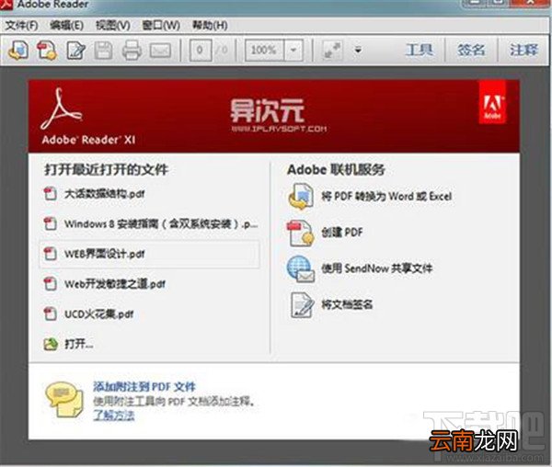Open the 文件(F) menu
Viewport: 552px width, 467px height.
[x=21, y=26]
